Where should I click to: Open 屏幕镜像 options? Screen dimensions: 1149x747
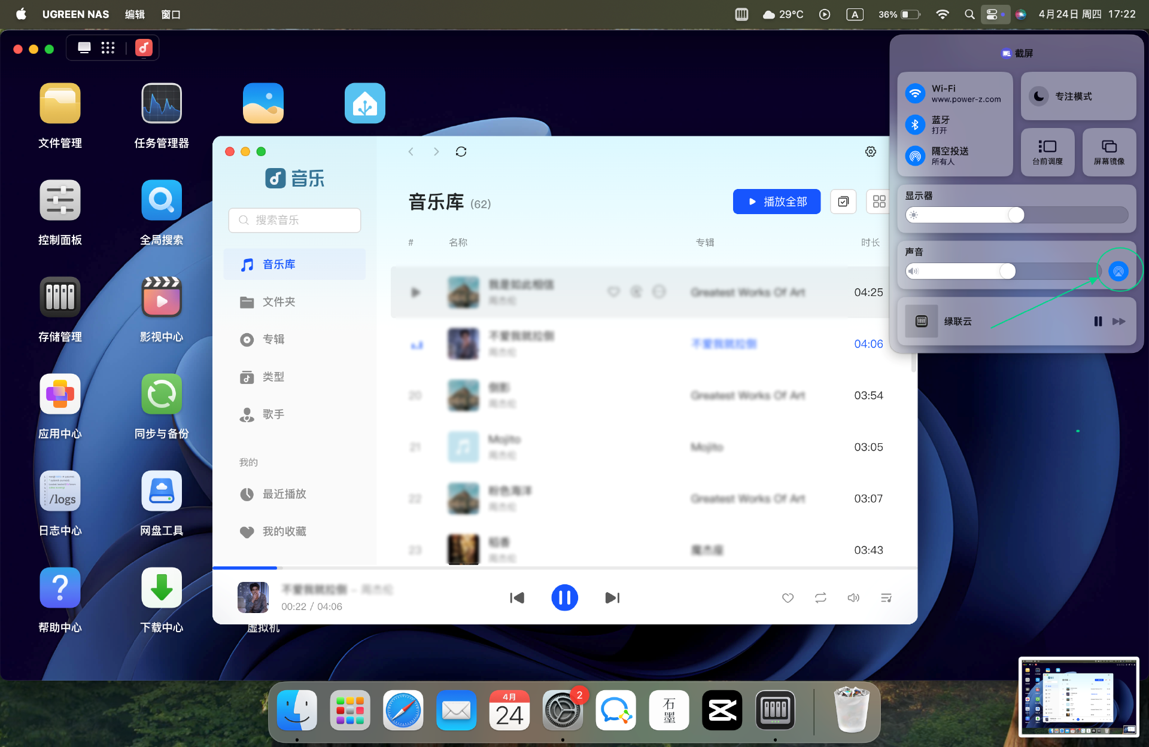[x=1109, y=153]
